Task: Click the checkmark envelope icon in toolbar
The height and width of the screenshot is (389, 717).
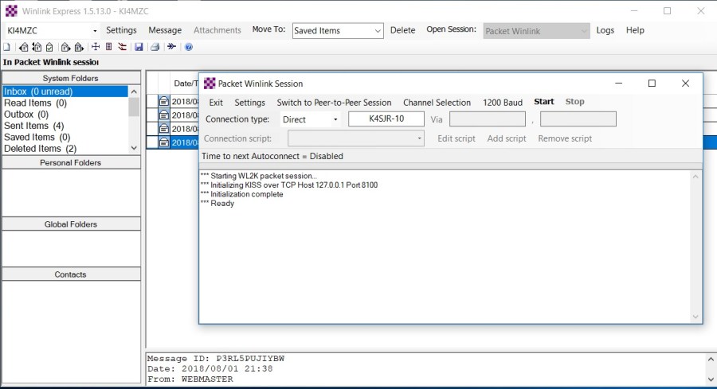Action: click(48, 47)
